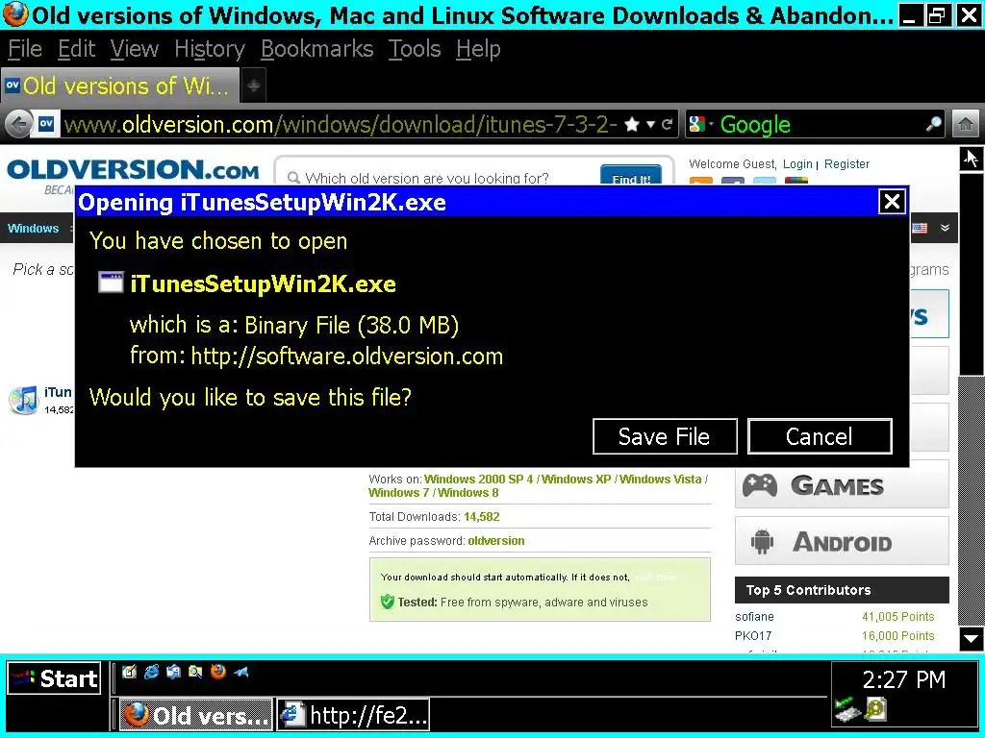Screen dimensions: 985x738
Task: Click the Total Downloads 14,582 value
Action: tap(481, 516)
